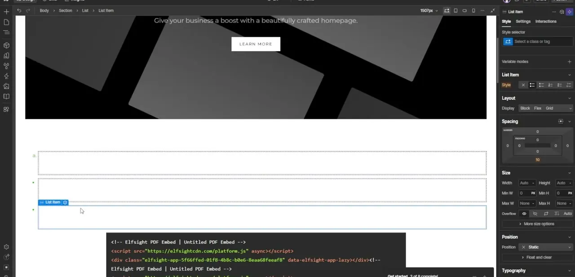
Task: Select the numbered list style option
Action: tap(550, 85)
